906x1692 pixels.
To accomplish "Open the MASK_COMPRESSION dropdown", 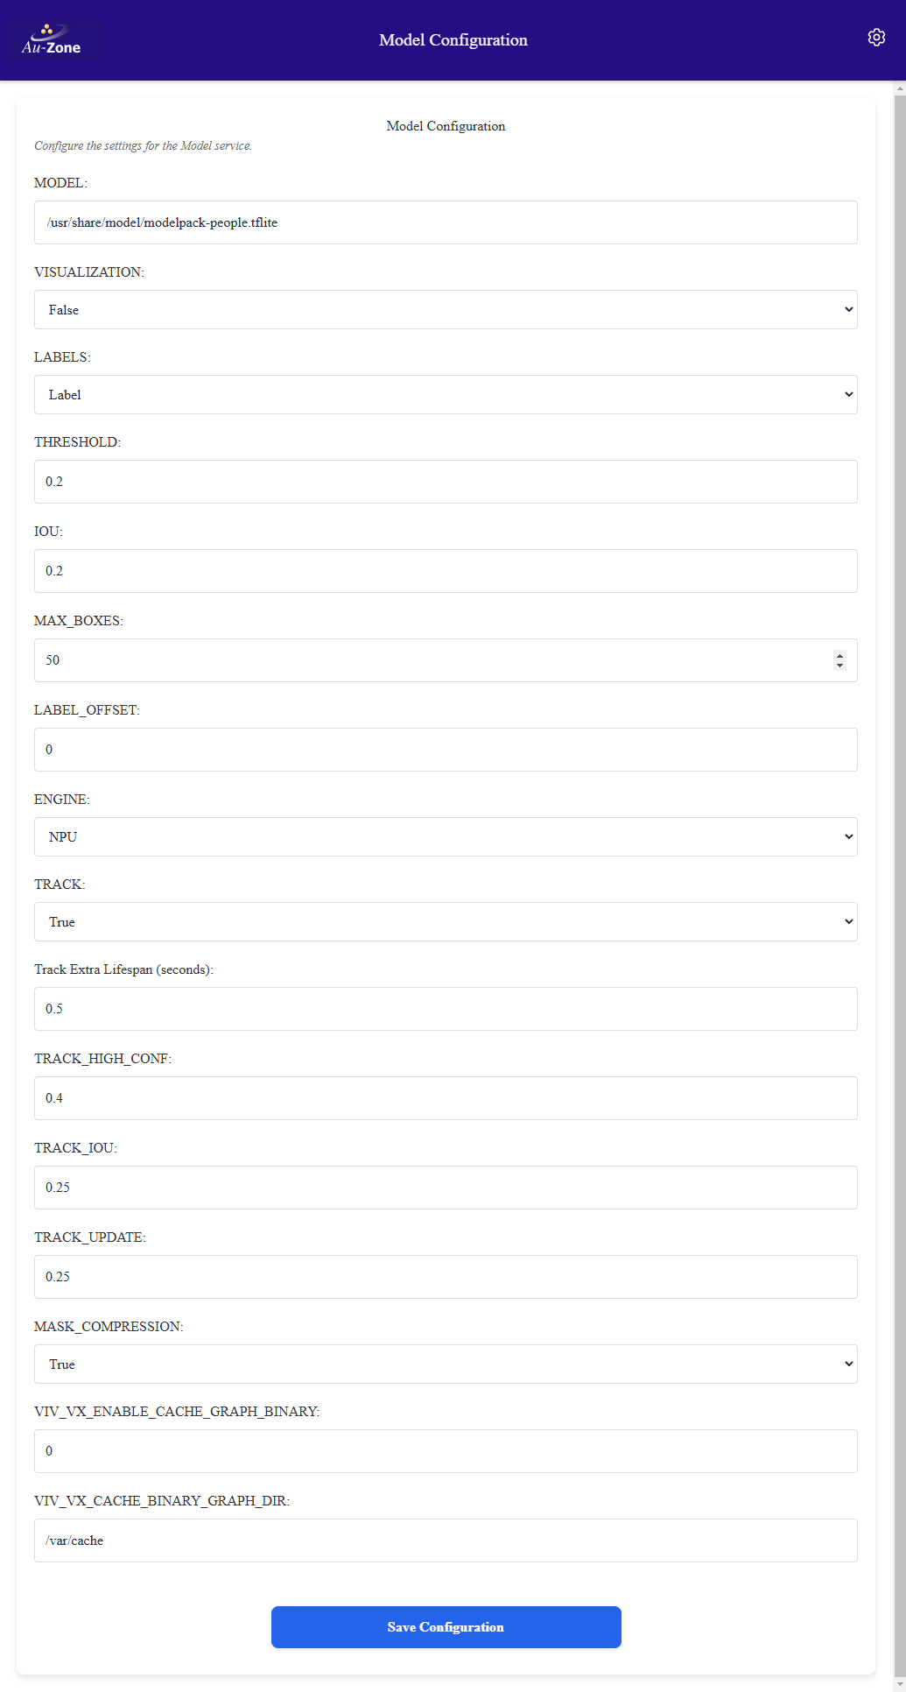I will click(446, 1364).
